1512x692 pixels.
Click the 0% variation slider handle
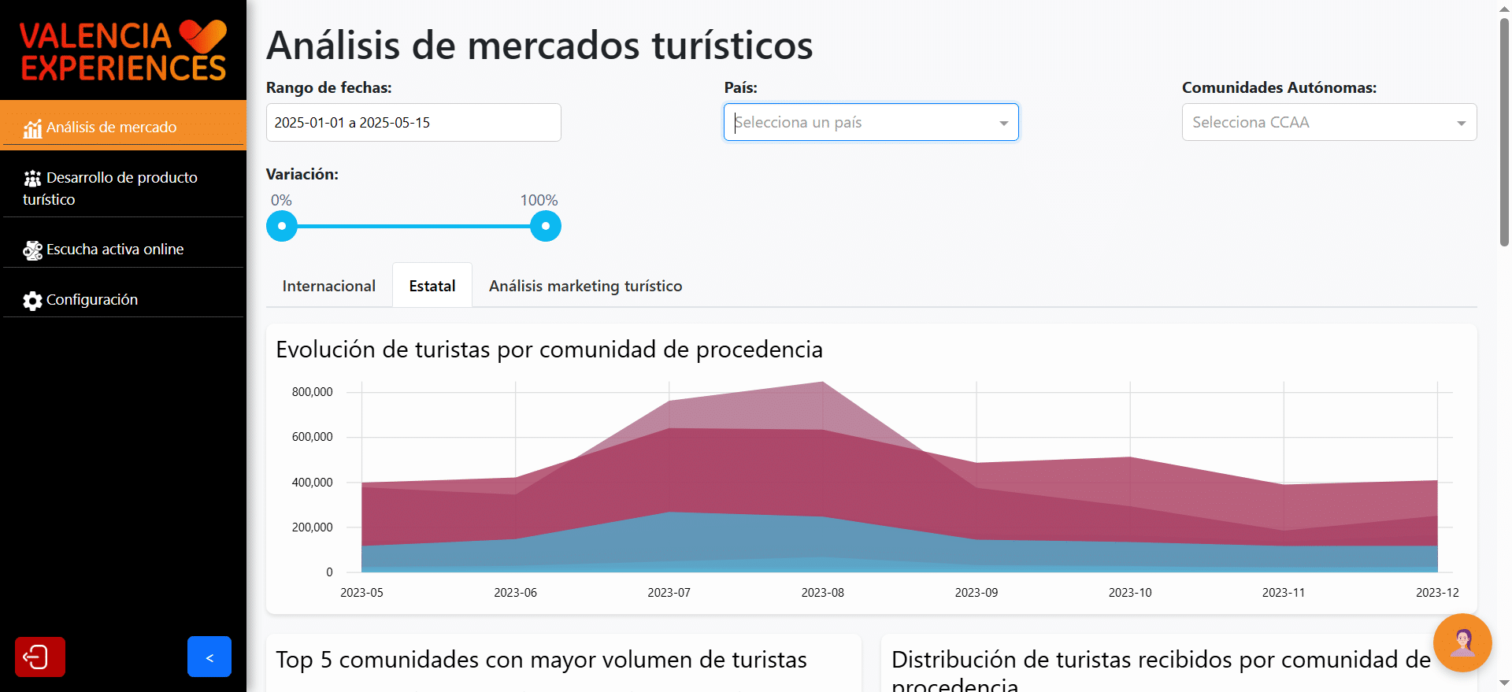[282, 226]
